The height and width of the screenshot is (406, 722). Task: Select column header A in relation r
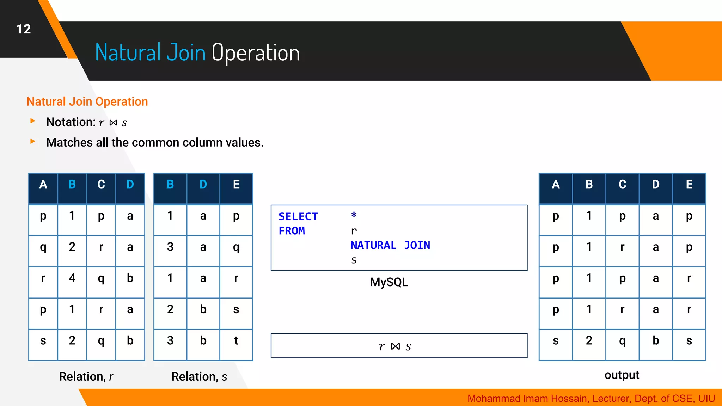(43, 184)
